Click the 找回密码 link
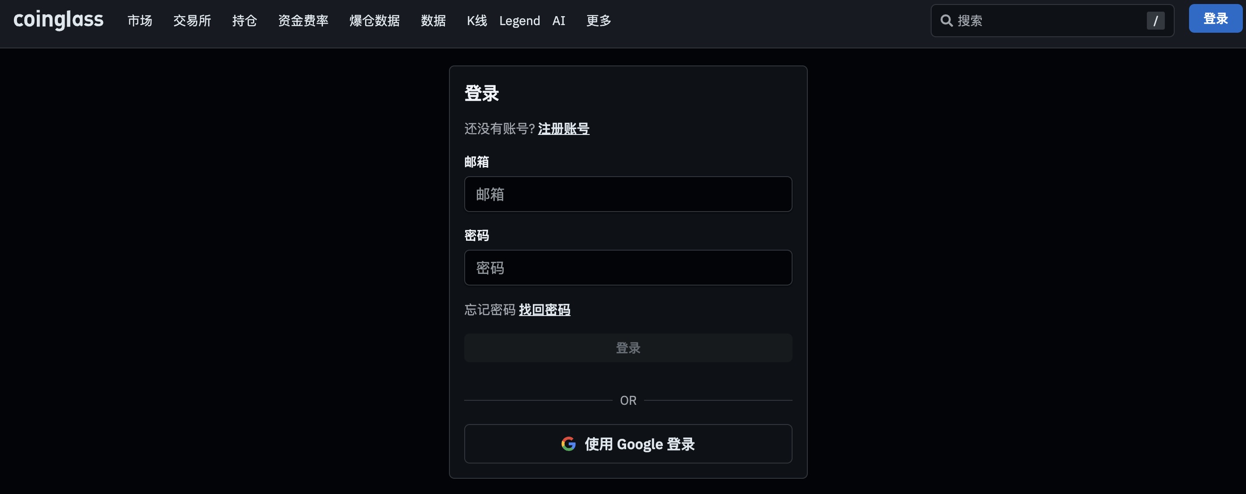 pos(544,309)
